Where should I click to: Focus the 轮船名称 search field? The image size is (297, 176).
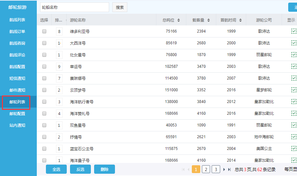(74, 7)
